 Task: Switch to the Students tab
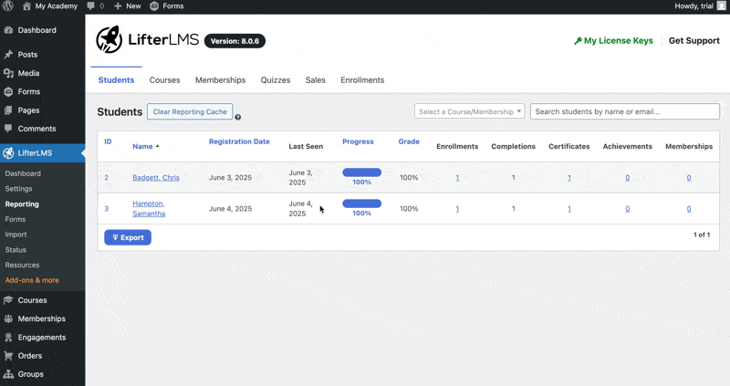[x=116, y=80]
